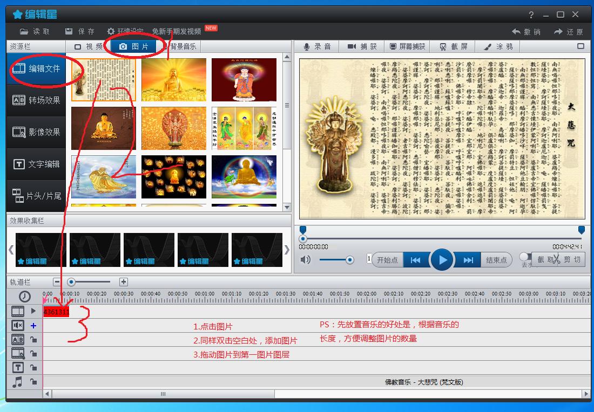
Task: Click the timeline zoom-out minus icon
Action: [x=57, y=281]
